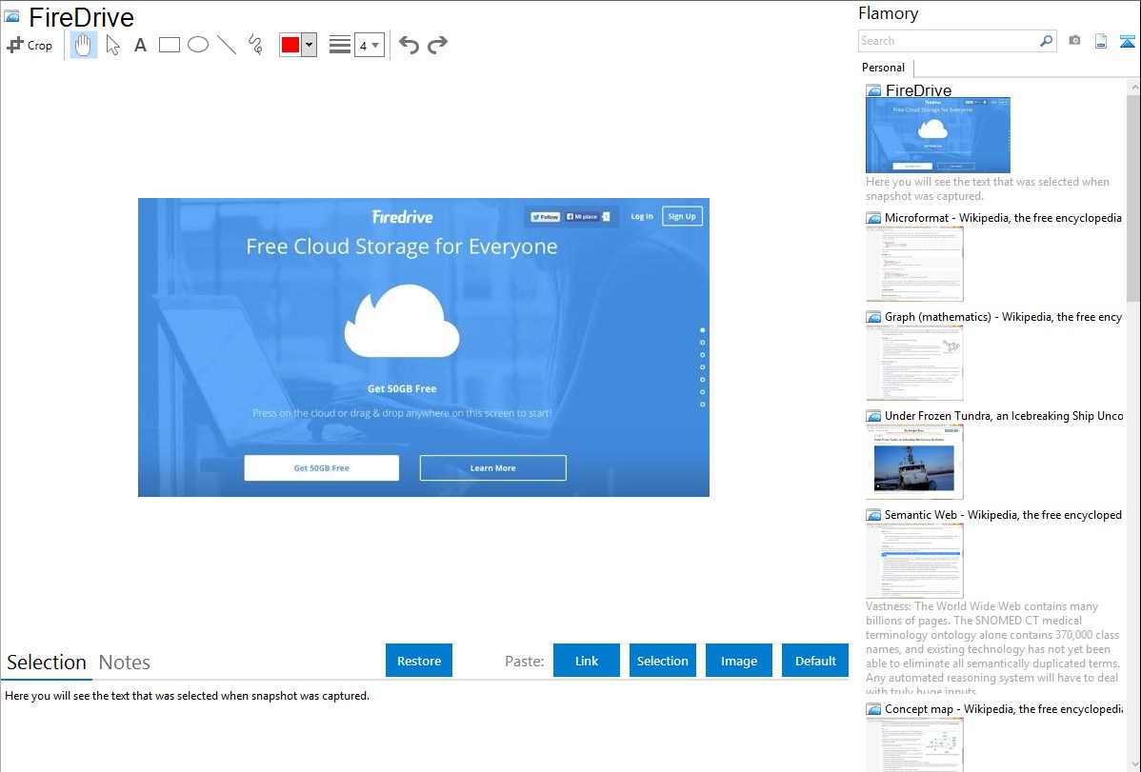1141x772 pixels.
Task: Click the FireDrive entry title in sidebar
Action: pyautogui.click(x=918, y=90)
